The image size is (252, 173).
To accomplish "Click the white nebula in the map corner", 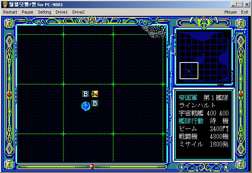I will click(x=155, y=31).
